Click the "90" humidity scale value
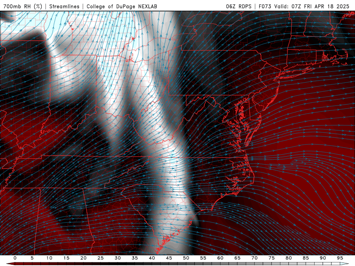The height and width of the screenshot is (266, 355). (x=323, y=258)
